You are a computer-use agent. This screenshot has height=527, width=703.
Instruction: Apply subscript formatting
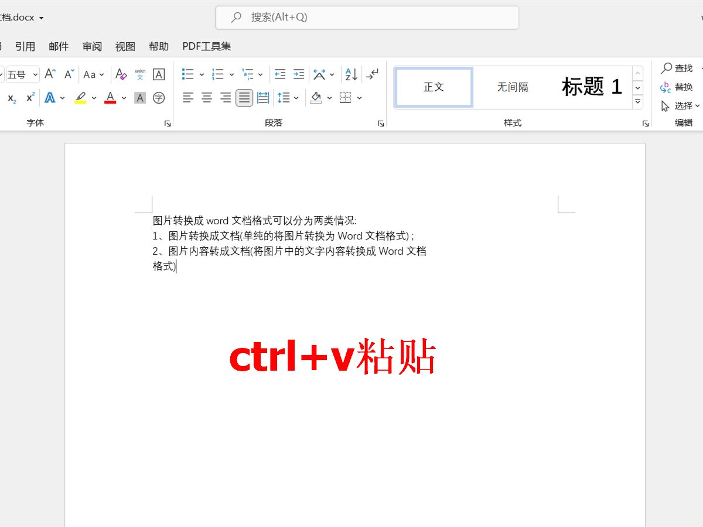coord(12,98)
